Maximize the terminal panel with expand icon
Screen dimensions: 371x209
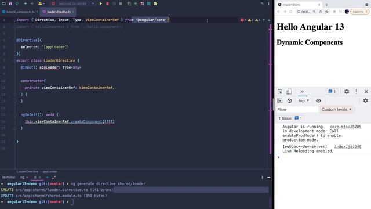coord(54,177)
